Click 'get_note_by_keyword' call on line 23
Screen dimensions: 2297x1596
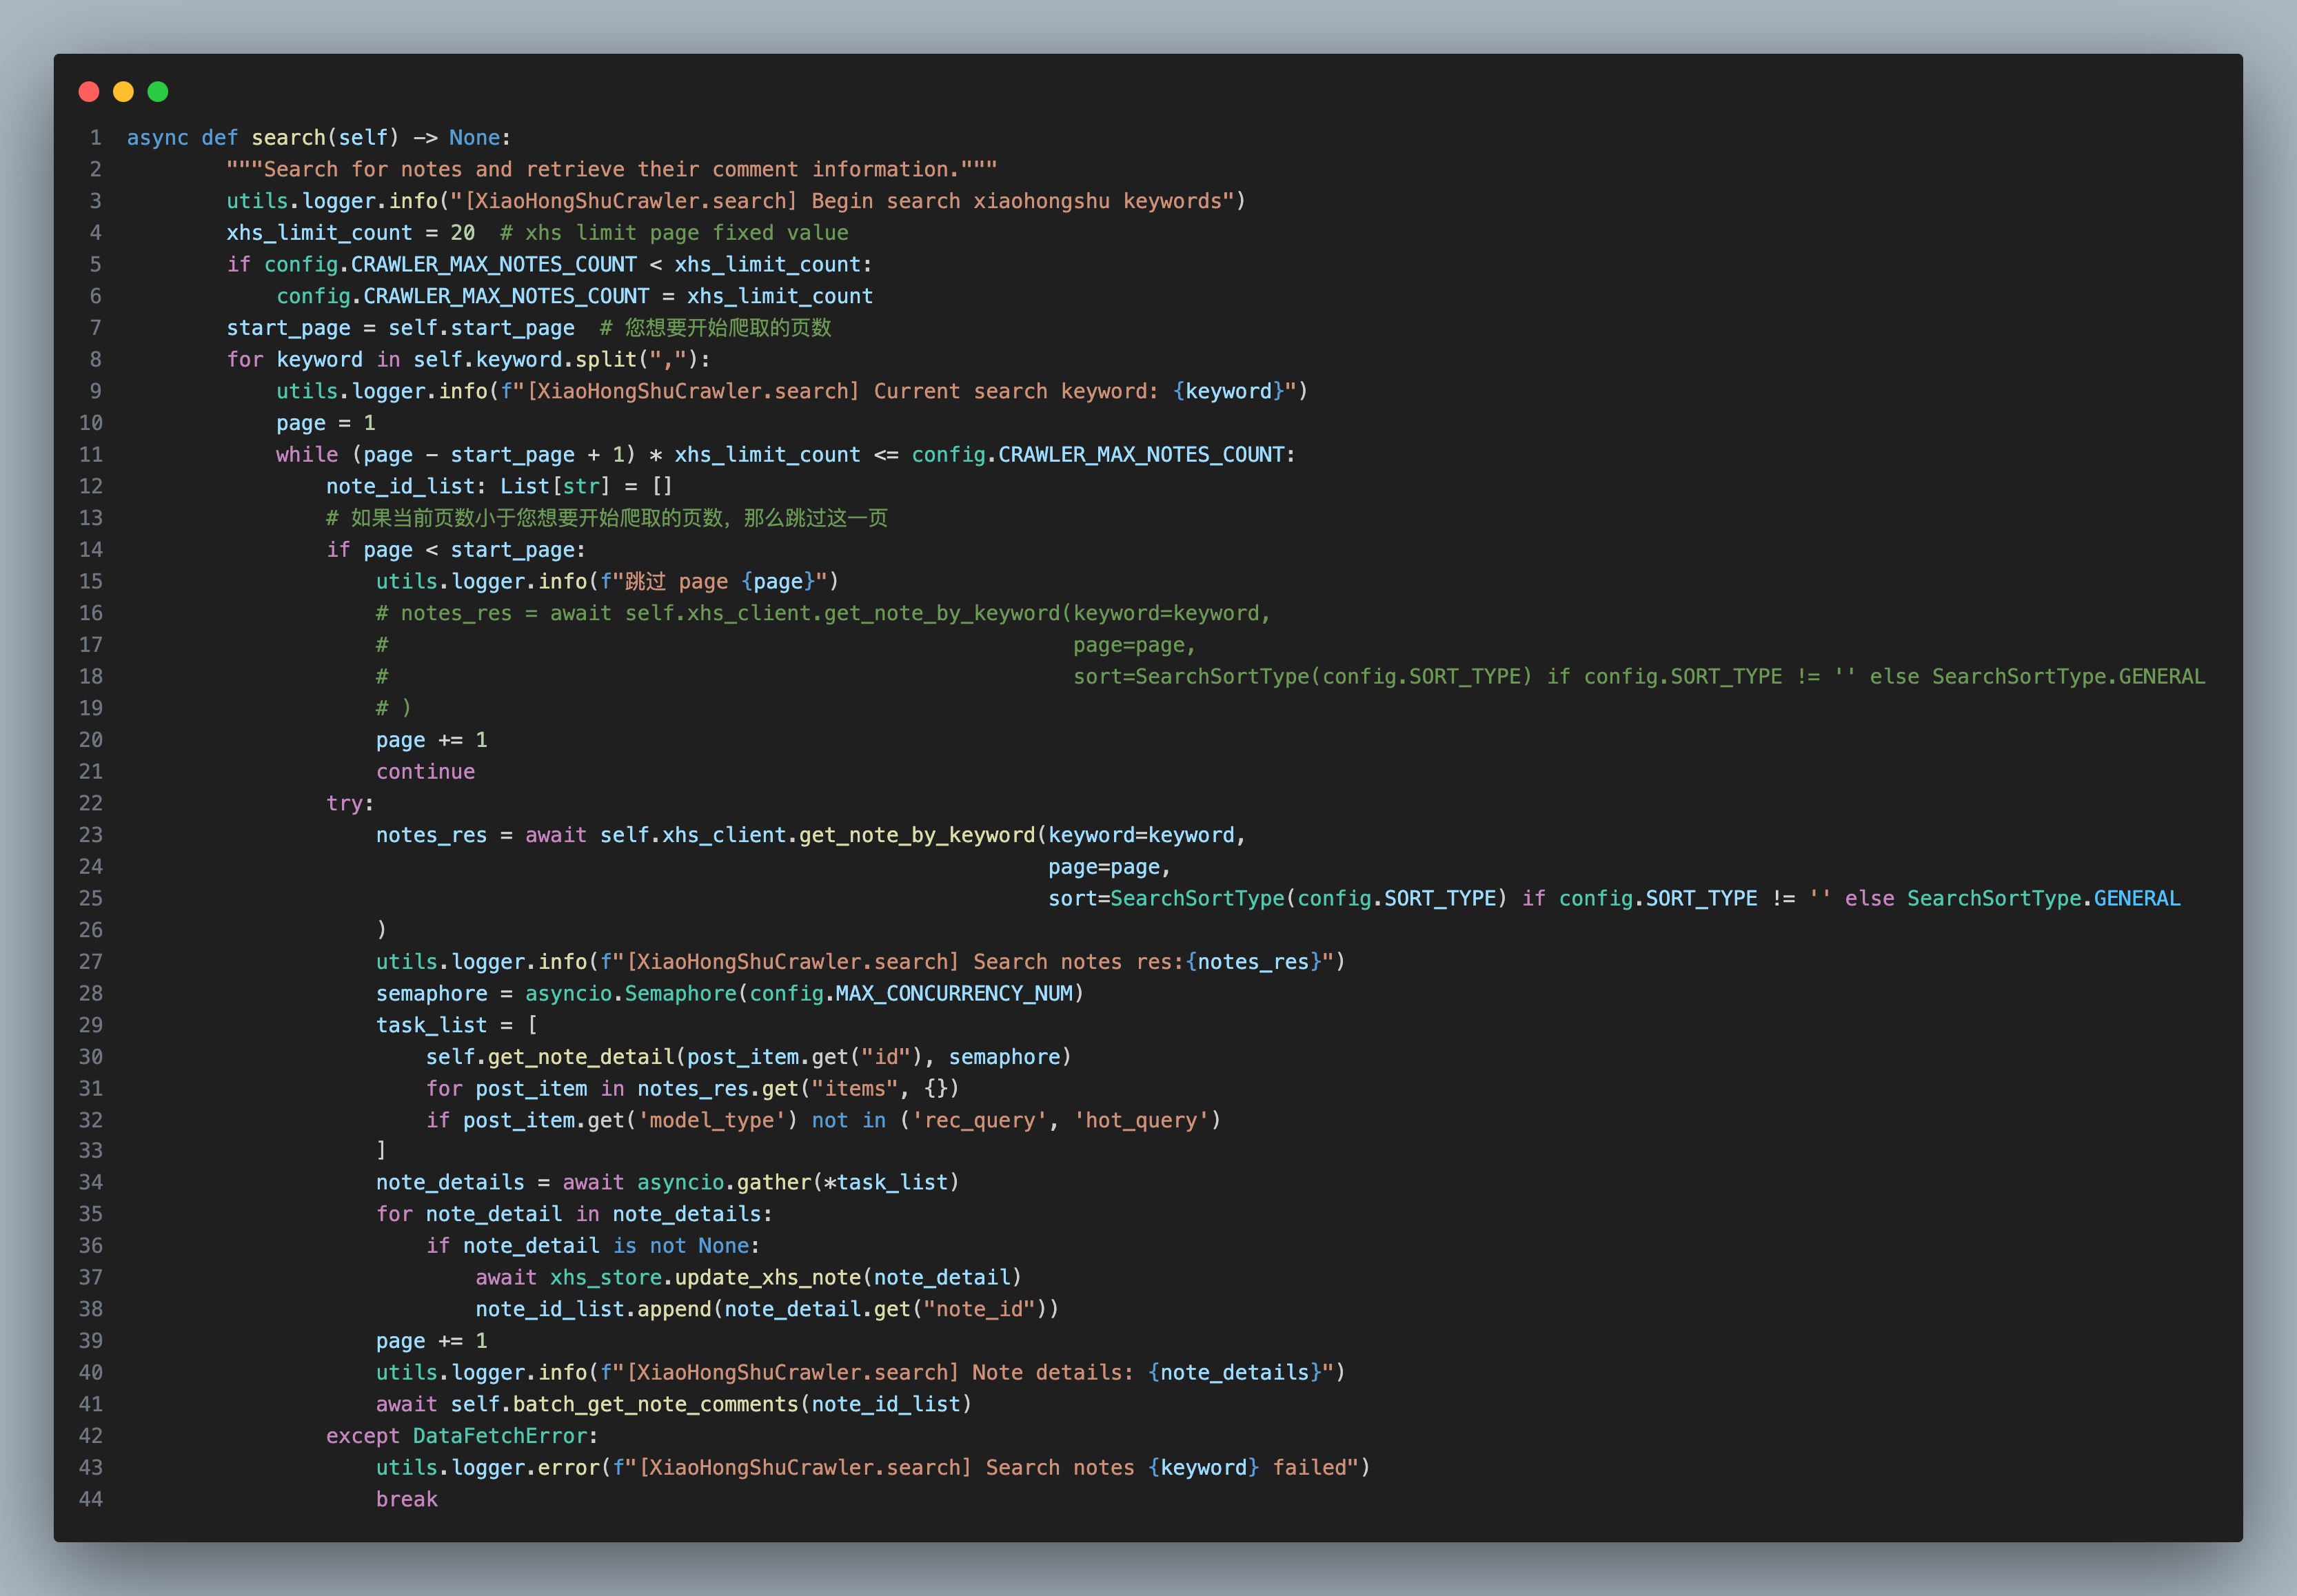916,835
